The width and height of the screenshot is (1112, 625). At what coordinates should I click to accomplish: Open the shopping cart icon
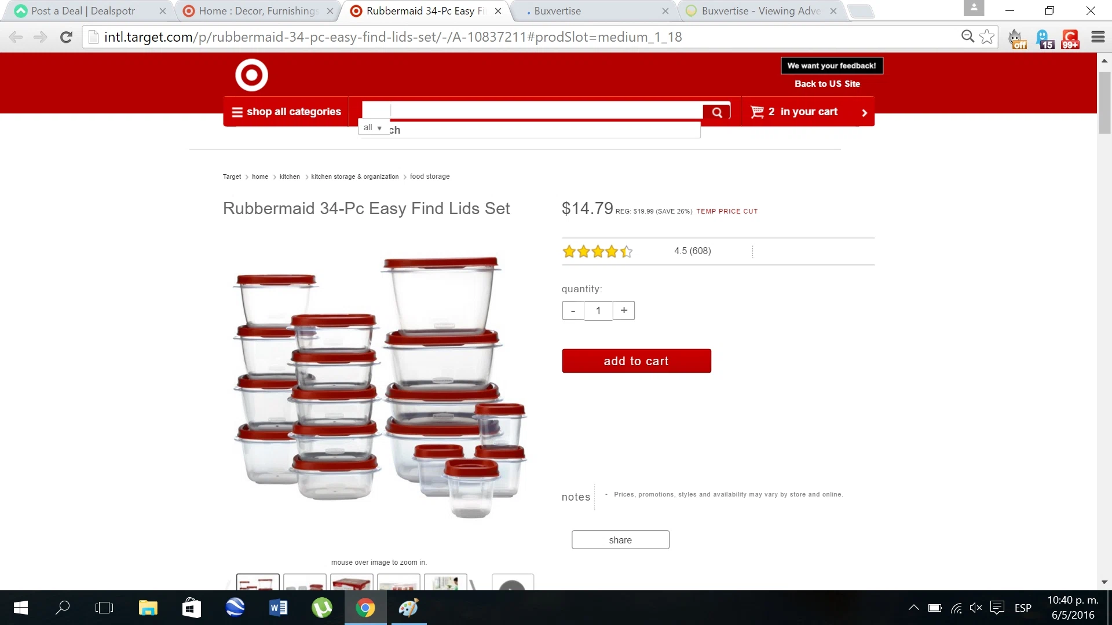coord(756,112)
